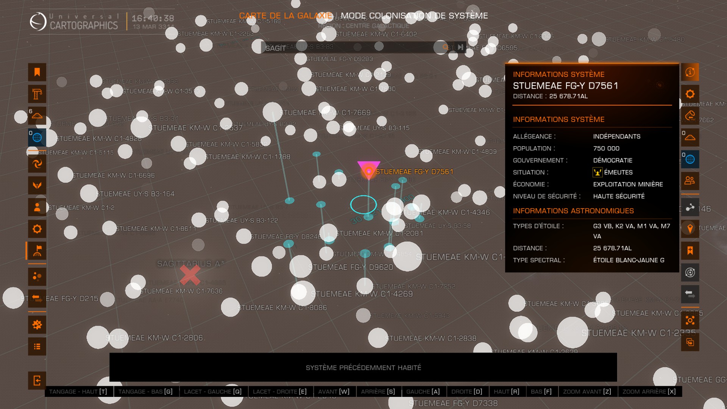
Task: Click the yellow riot situation icon
Action: 598,172
